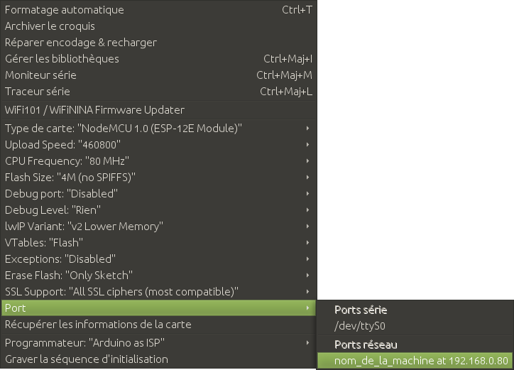
Task: Expand the SSL Support option
Action: (x=121, y=292)
